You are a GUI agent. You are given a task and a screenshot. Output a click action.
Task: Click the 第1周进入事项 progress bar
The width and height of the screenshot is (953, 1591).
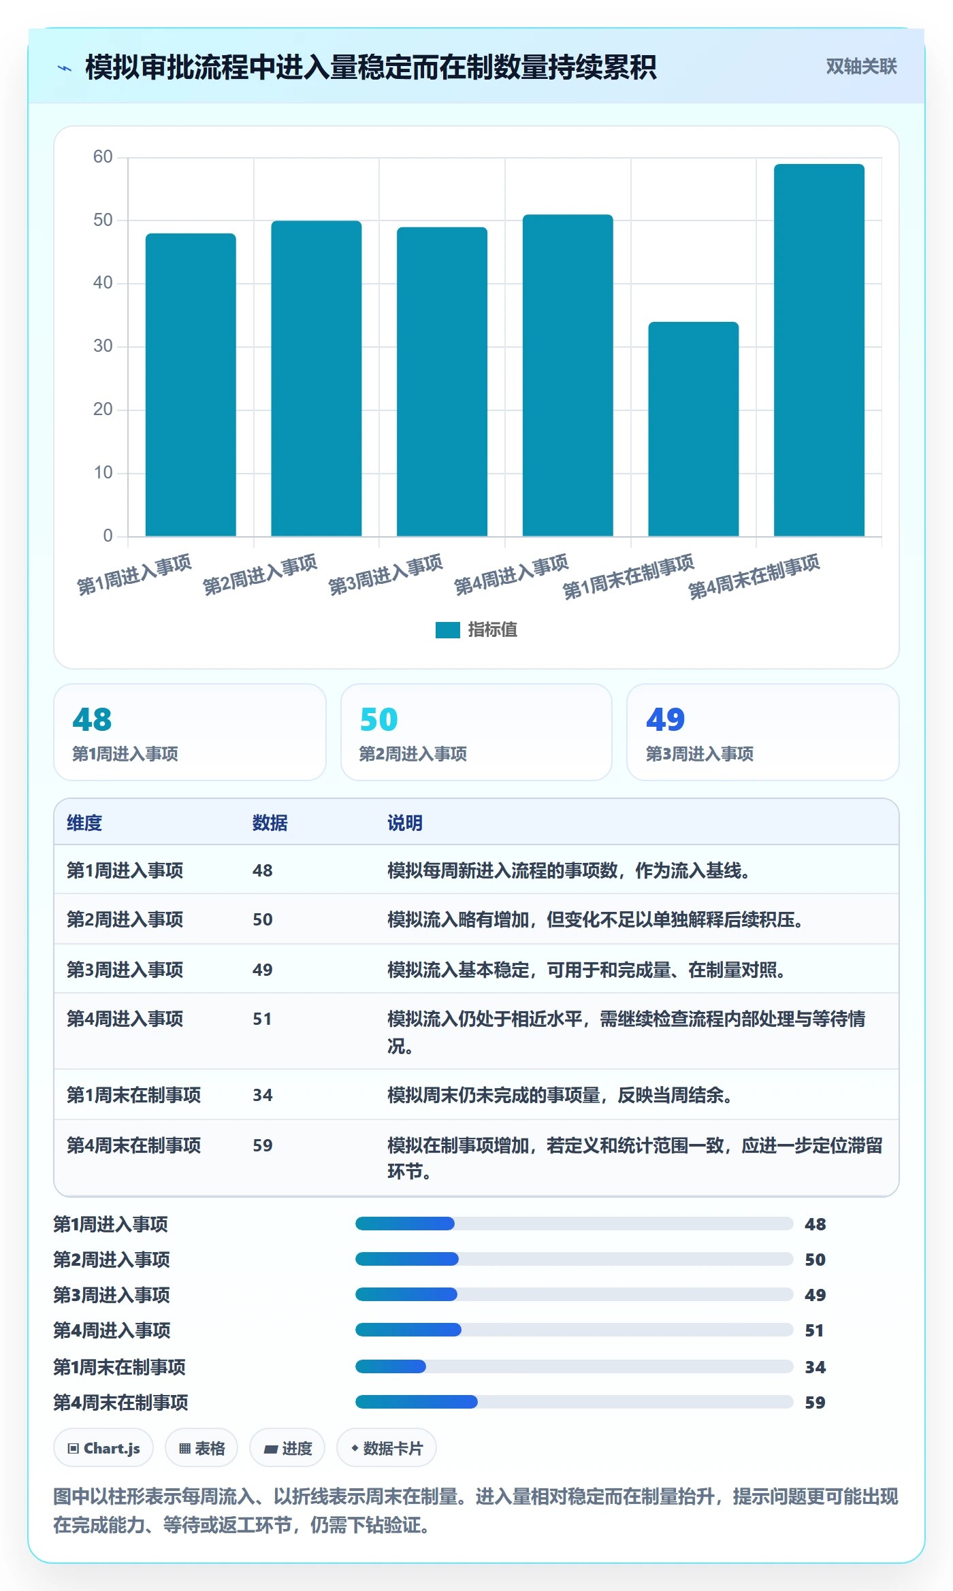coord(574,1224)
